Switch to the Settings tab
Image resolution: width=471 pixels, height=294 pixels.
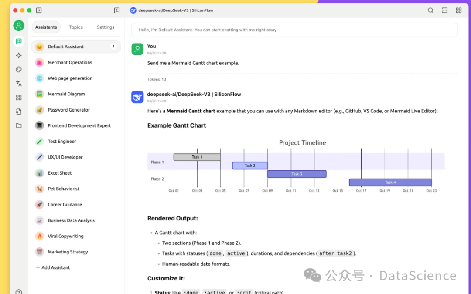pos(106,27)
